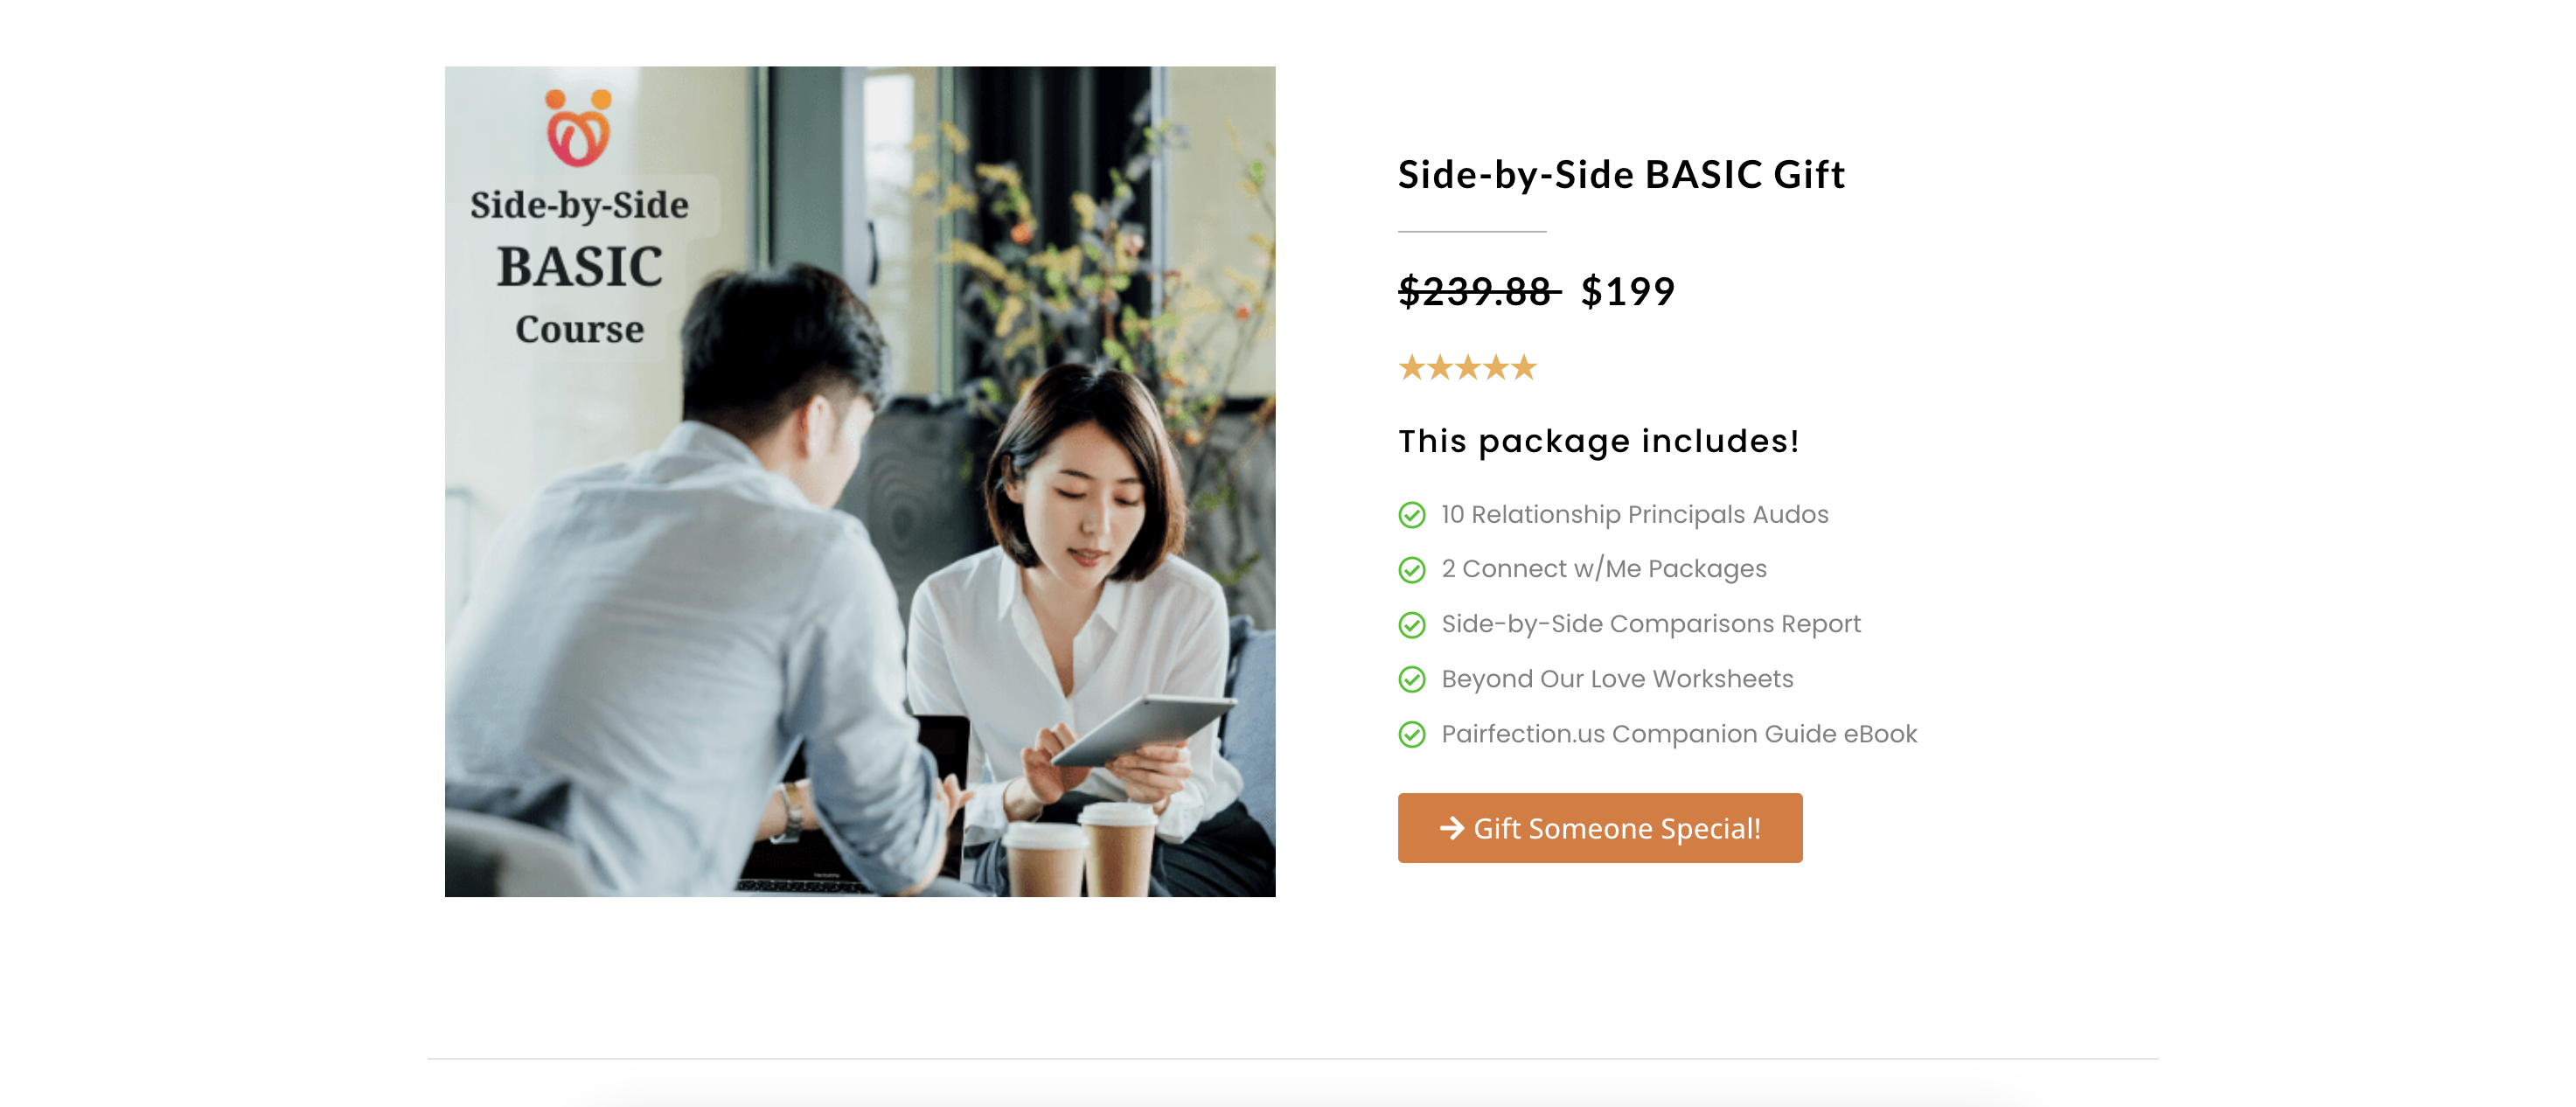The height and width of the screenshot is (1107, 2576).
Task: Click the arrow icon on the gift button
Action: 1451,828
